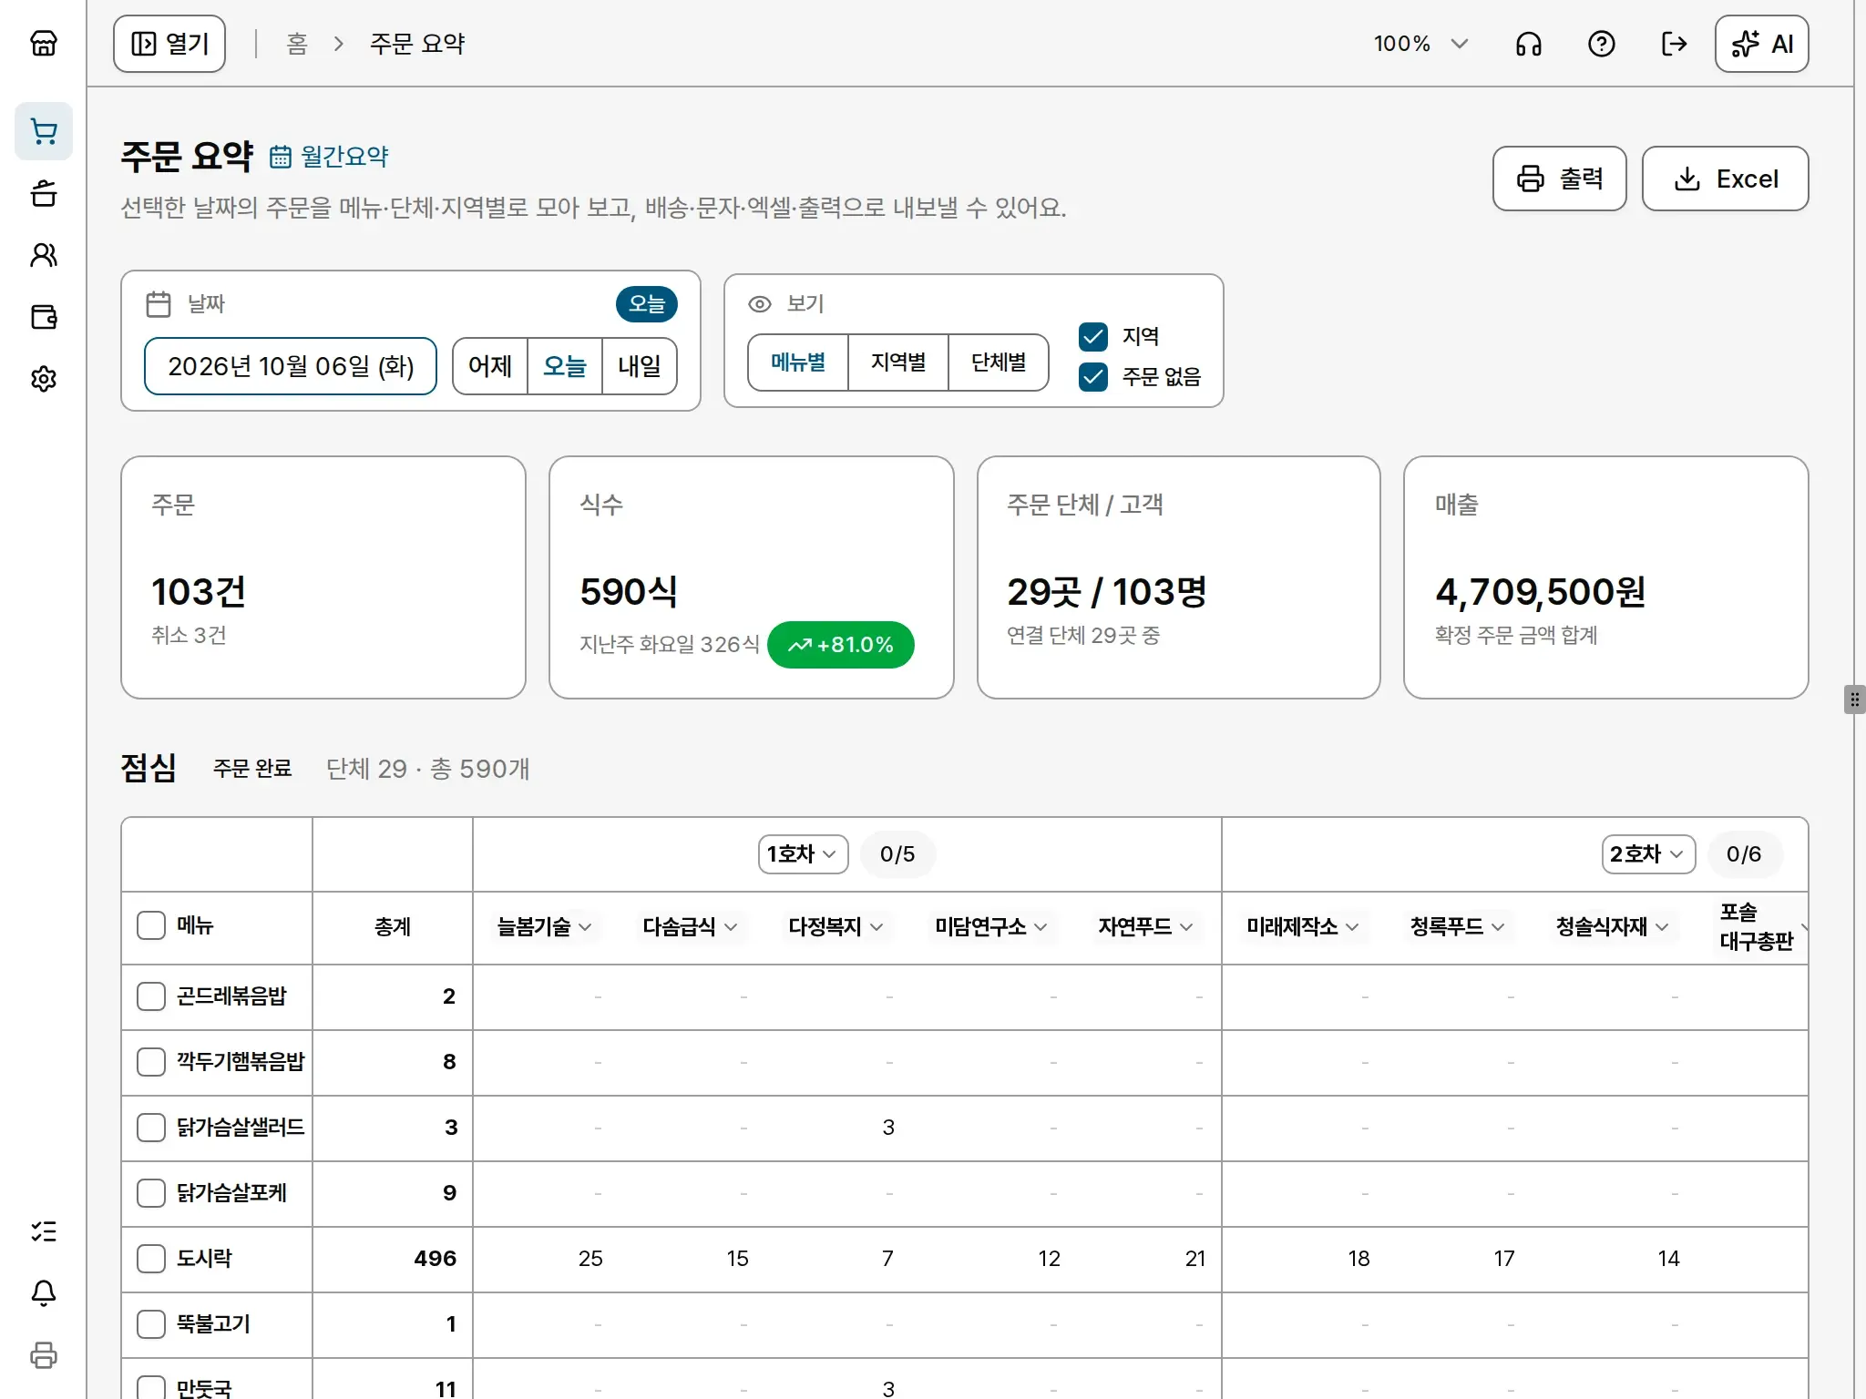Switch to the 지역별 view tab
This screenshot has height=1399, width=1866.
tap(898, 363)
